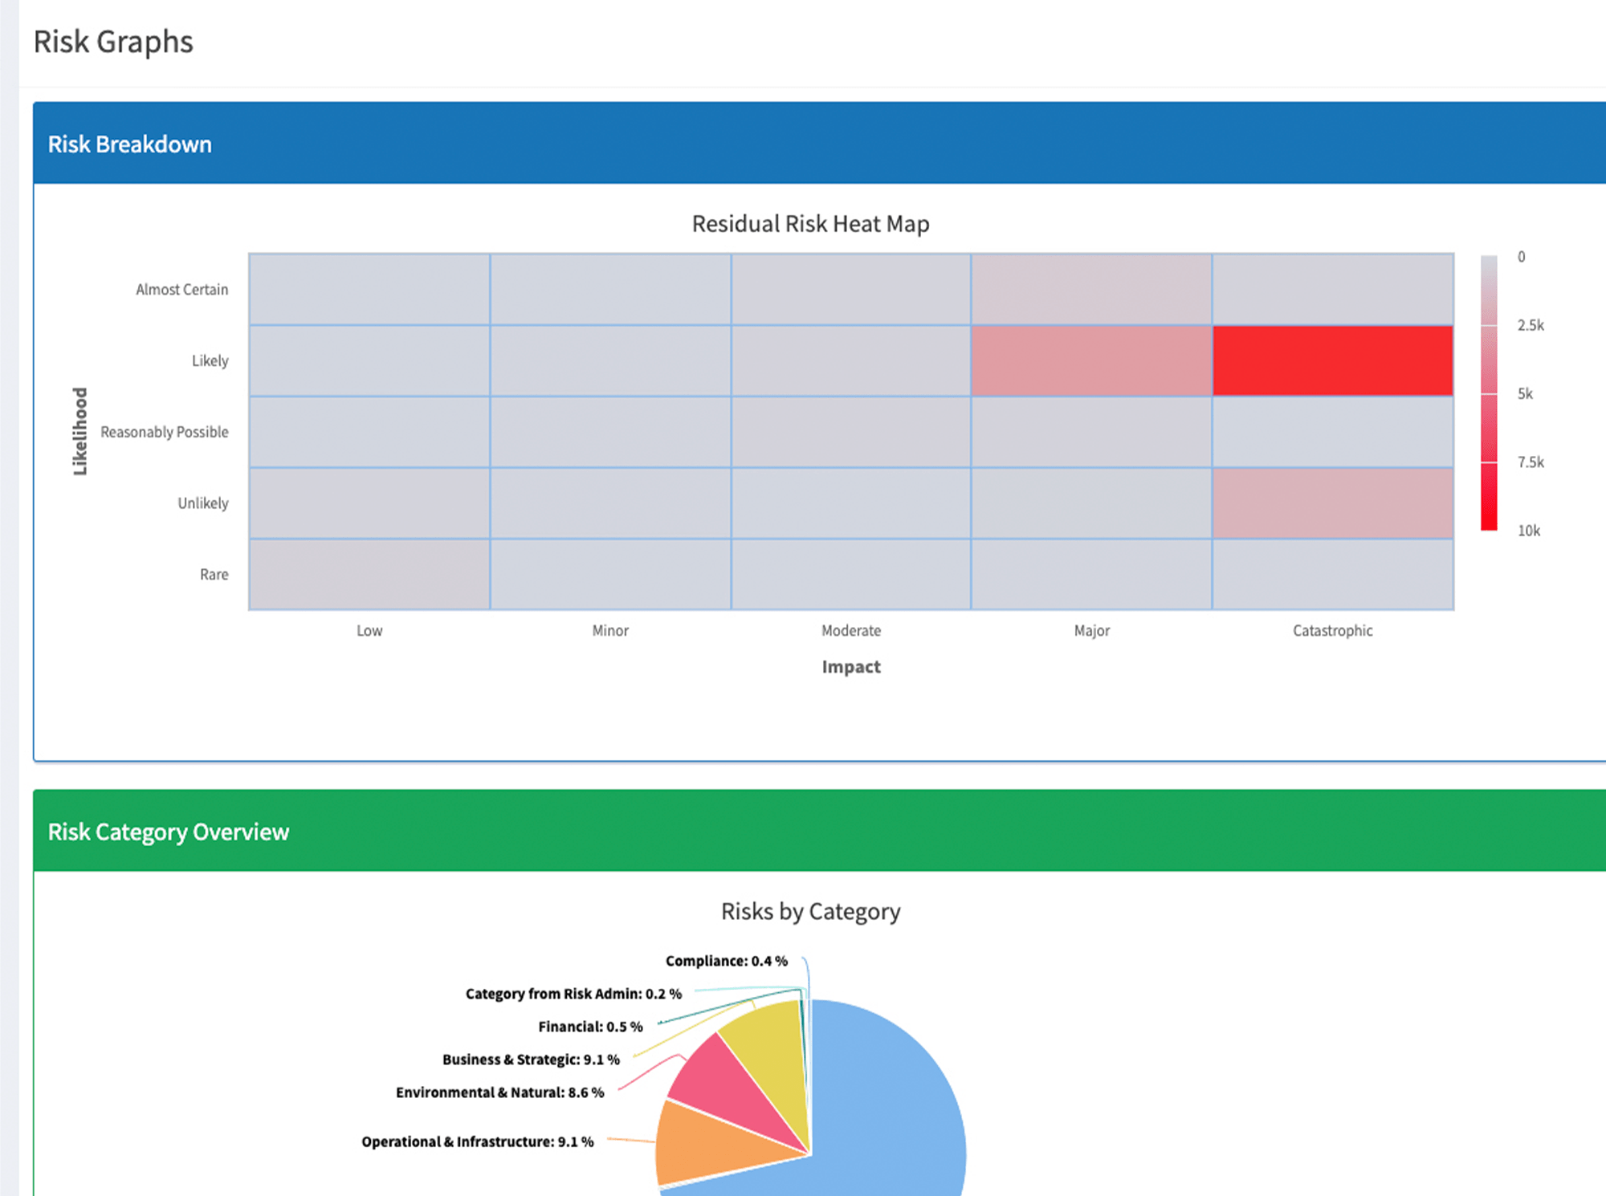
Task: Click the Risk Graphs page heading
Action: [113, 41]
